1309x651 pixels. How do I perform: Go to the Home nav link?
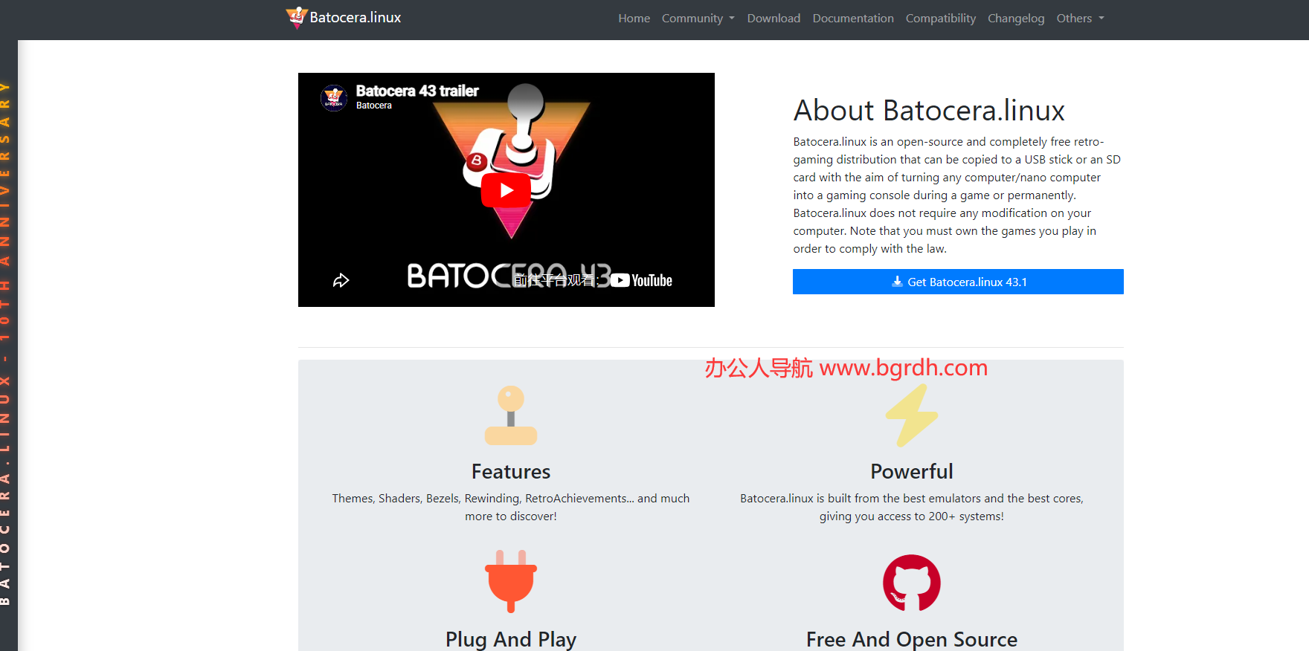click(634, 18)
